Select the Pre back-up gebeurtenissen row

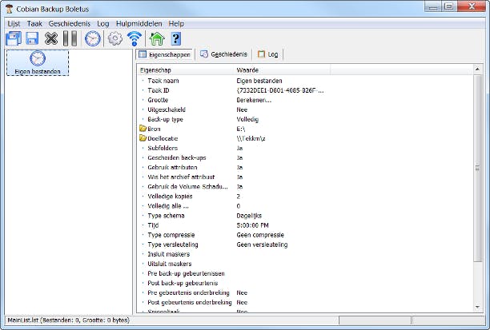point(306,274)
